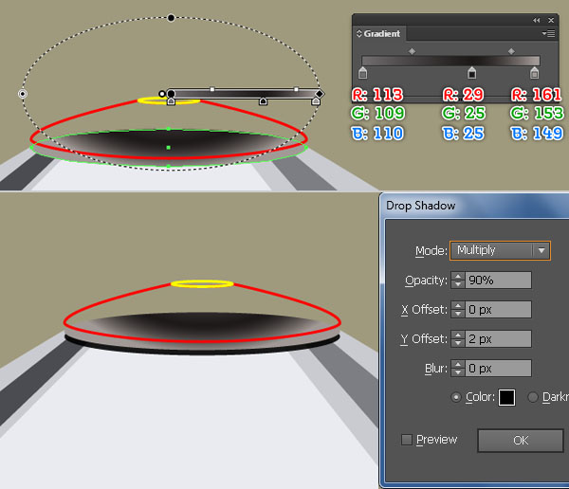The height and width of the screenshot is (489, 569).
Task: Click the right gradient midpoint diamond
Action: pyautogui.click(x=511, y=51)
